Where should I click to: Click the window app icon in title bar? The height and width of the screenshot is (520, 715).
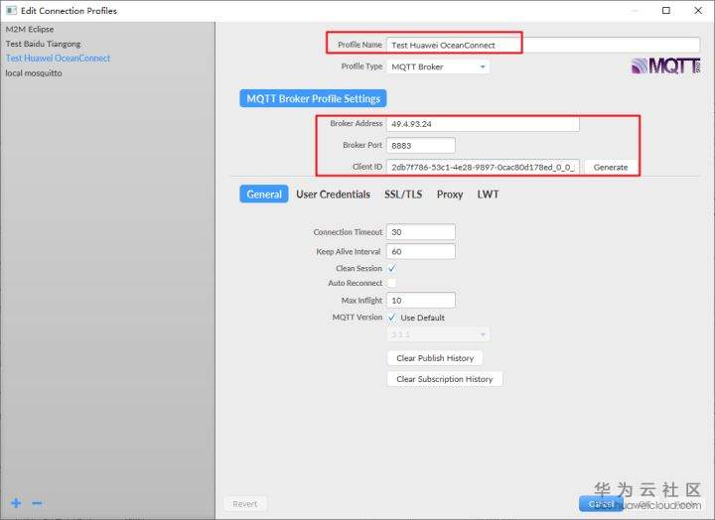tap(11, 10)
